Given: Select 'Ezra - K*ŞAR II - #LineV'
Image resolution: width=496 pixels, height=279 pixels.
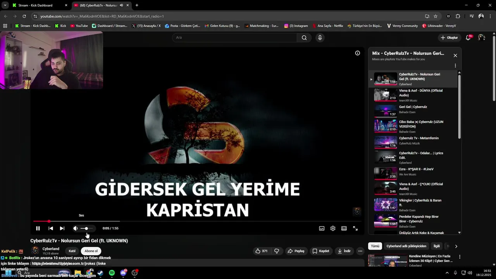Looking at the screenshot, I should point(413,173).
